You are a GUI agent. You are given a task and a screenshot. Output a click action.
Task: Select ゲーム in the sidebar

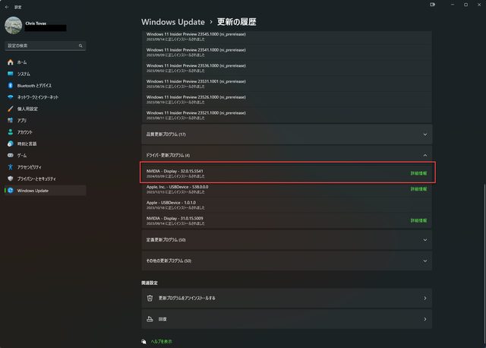(22, 155)
